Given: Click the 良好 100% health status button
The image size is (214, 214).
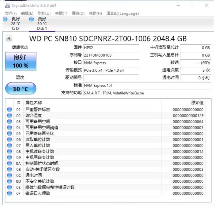Looking at the screenshot, I should [20, 61].
